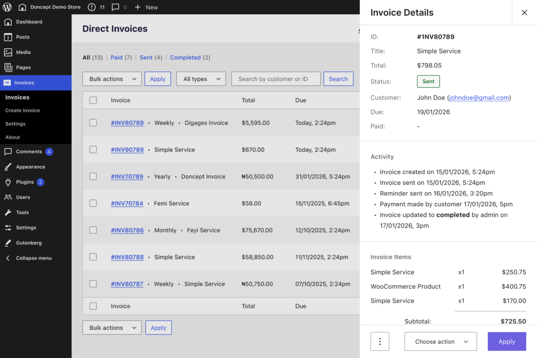Open the three-dot more options button
Image resolution: width=537 pixels, height=358 pixels.
click(x=380, y=341)
